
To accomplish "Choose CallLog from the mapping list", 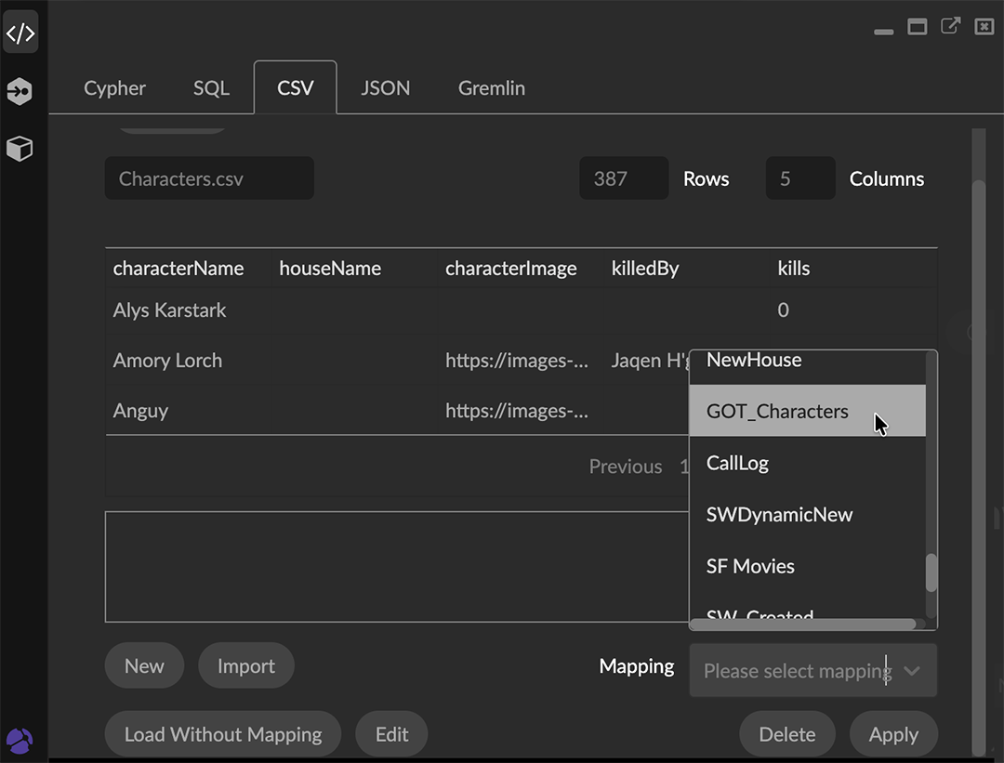I will [737, 462].
